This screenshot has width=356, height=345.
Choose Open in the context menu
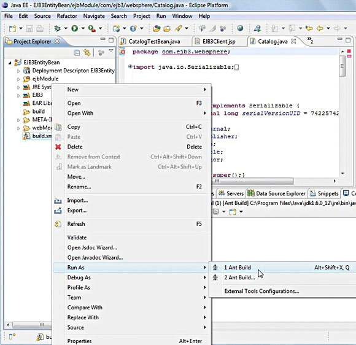tap(132, 103)
